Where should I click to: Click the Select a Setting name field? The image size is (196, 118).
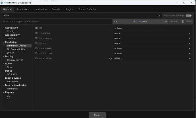pyautogui.click(x=57, y=22)
